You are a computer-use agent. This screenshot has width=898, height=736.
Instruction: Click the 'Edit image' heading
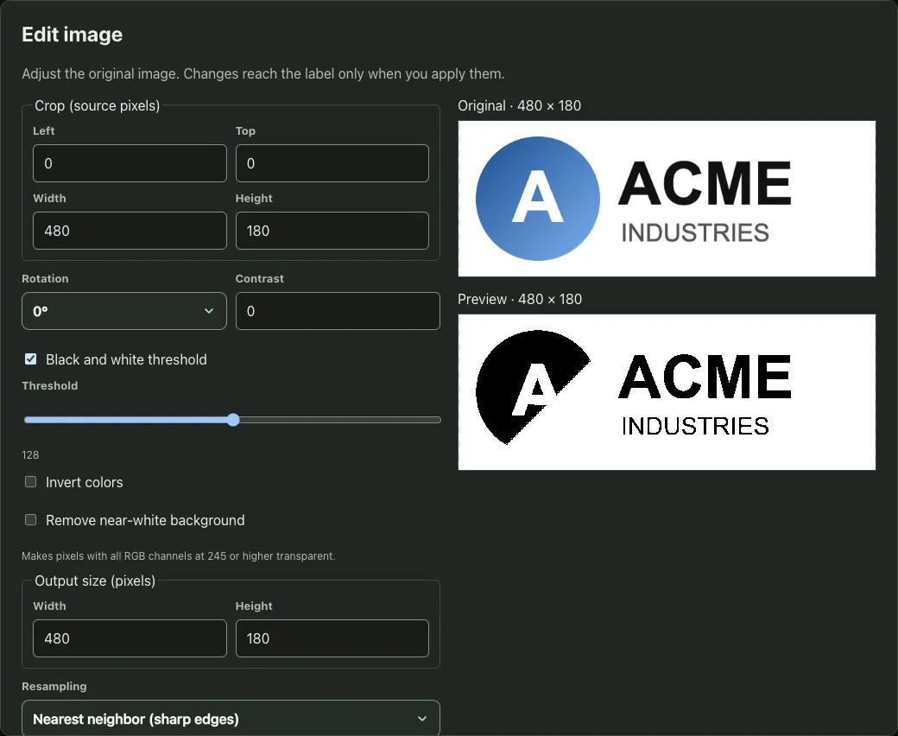tap(73, 35)
